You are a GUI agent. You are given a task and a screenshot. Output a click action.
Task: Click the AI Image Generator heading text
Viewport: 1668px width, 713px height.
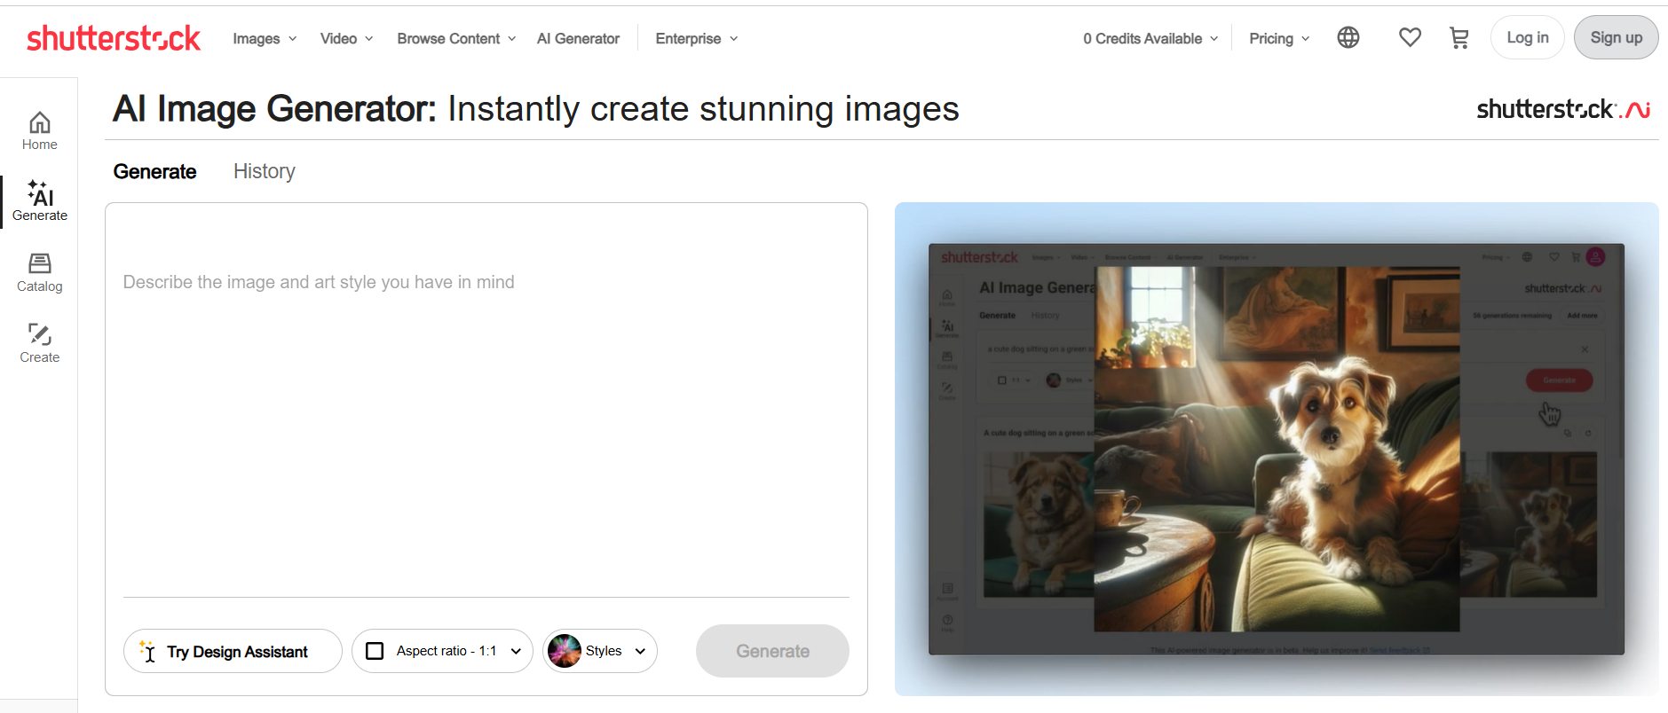[x=536, y=109]
